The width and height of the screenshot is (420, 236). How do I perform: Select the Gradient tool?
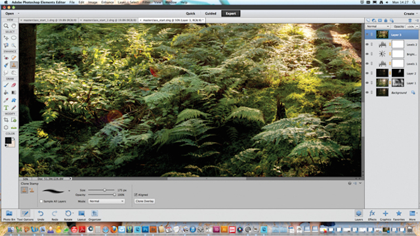pos(14,92)
